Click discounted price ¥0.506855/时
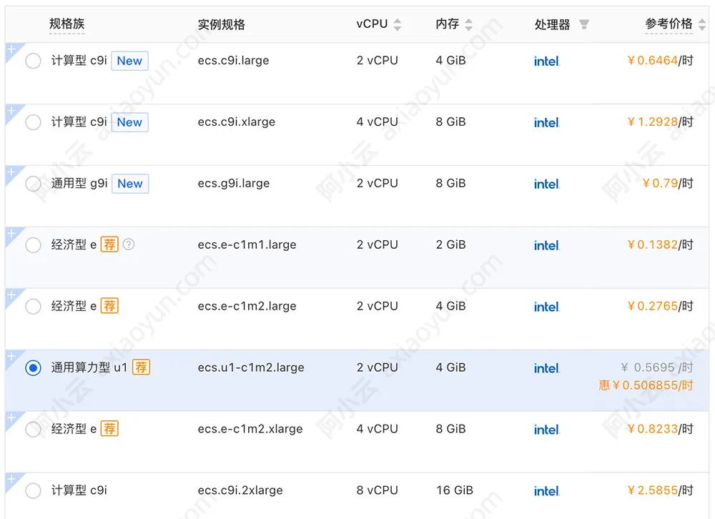715x519 pixels. pyautogui.click(x=646, y=385)
